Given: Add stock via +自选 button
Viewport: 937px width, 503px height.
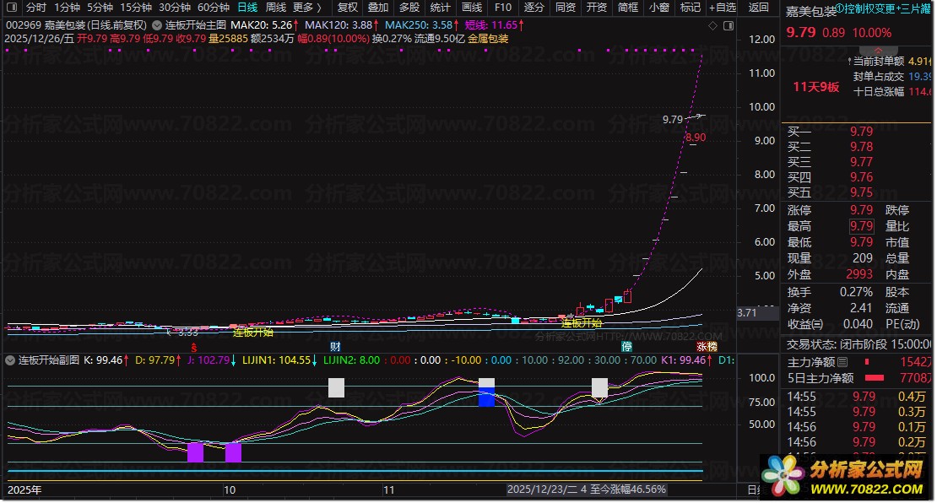Looking at the screenshot, I should click(723, 7).
